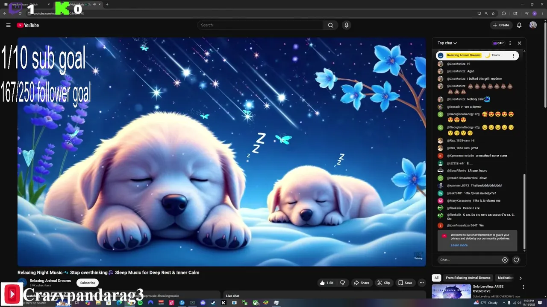Expand the Top chat dropdown
Screen dimensions: 547x307
447,43
